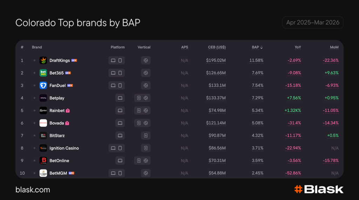Click the BetOnline red logo icon
The image size is (359, 200).
tap(43, 161)
